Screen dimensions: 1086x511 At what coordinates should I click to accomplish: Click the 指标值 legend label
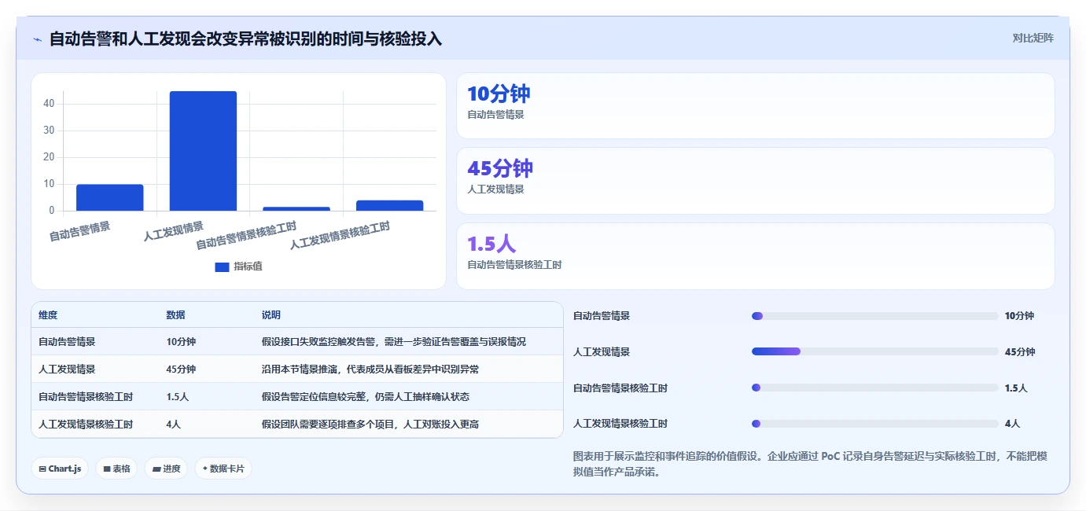(248, 267)
